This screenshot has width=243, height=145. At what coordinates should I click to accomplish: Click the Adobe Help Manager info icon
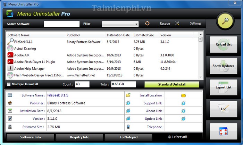[x=10, y=68]
